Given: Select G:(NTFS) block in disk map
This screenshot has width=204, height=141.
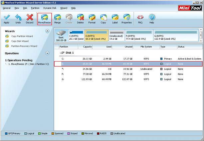Looking at the screenshot, I should tap(176, 35).
